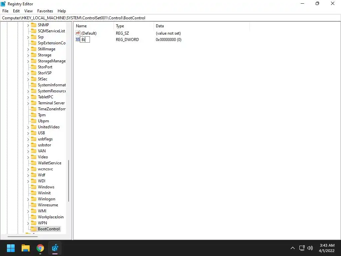Viewport: 341px width, 256px height.
Task: Expand the SNMP key
Action: (28, 25)
